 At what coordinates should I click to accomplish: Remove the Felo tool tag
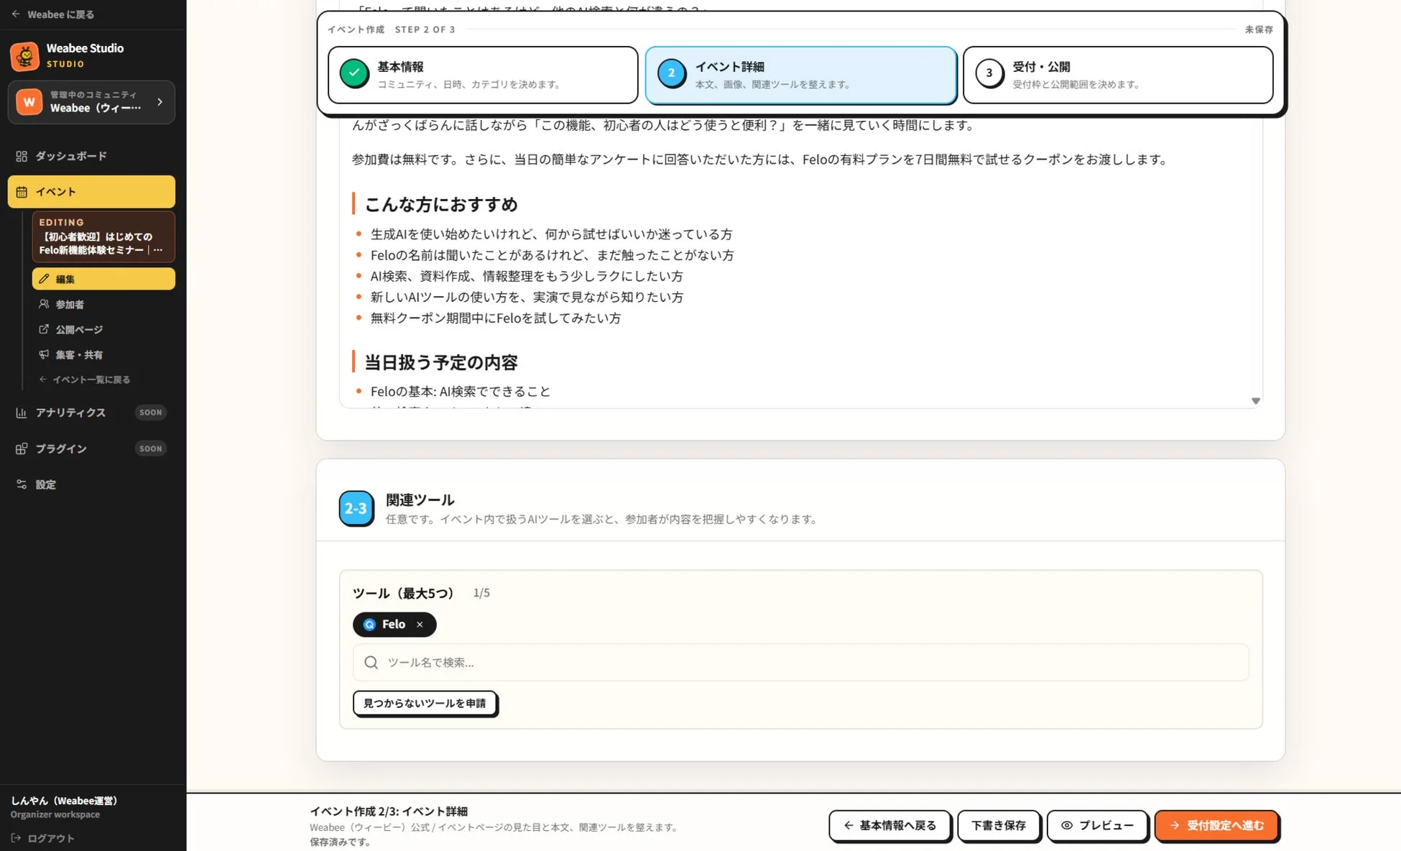[x=420, y=625]
